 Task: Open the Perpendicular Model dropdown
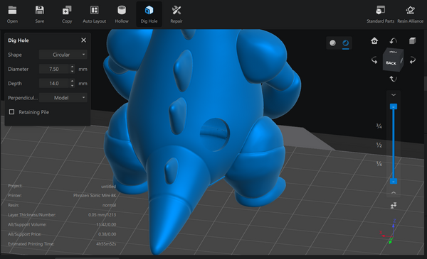pos(63,98)
